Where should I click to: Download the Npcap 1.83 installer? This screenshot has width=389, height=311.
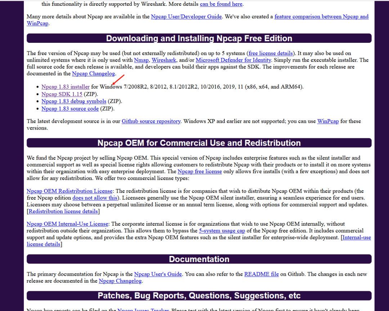point(66,87)
